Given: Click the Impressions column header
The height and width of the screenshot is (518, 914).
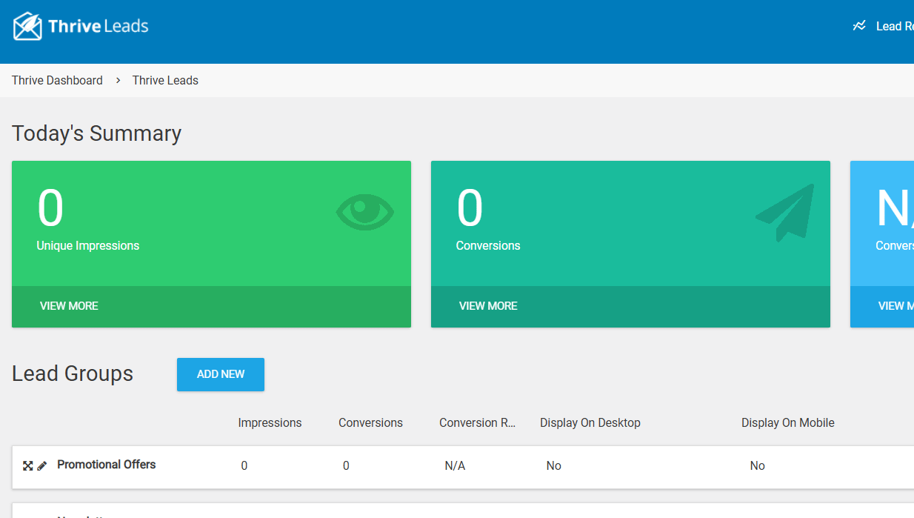Looking at the screenshot, I should pos(270,422).
